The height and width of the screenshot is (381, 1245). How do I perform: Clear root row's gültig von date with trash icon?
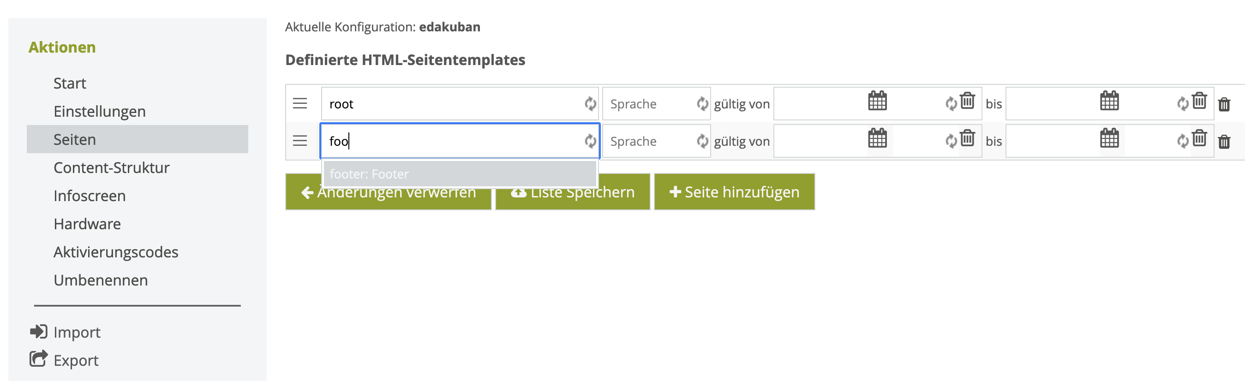pyautogui.click(x=967, y=101)
